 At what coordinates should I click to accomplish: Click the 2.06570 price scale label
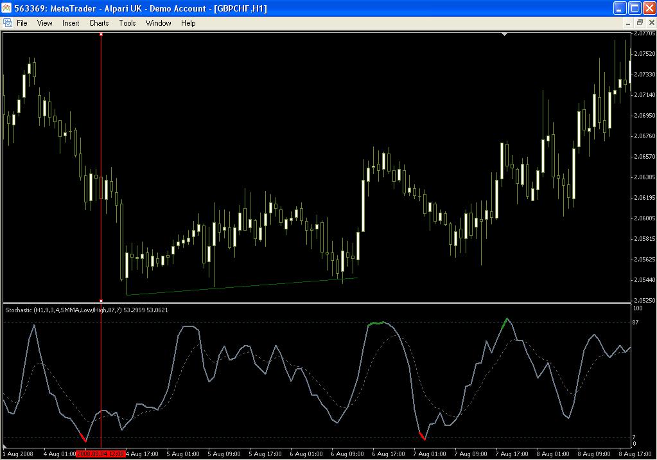coord(644,156)
